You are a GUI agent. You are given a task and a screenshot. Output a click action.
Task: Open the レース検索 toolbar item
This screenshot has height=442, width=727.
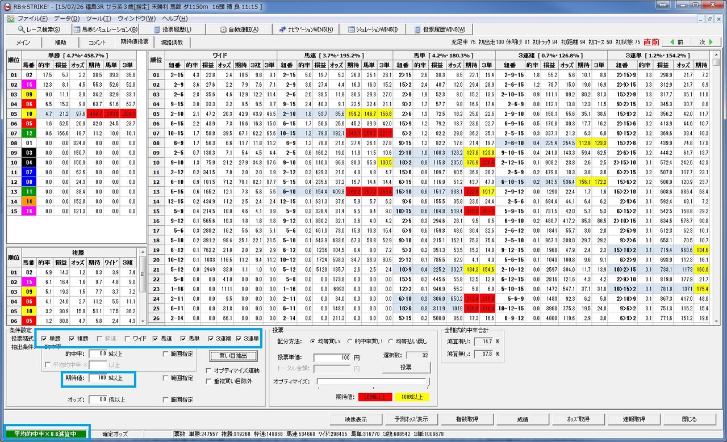tap(37, 30)
